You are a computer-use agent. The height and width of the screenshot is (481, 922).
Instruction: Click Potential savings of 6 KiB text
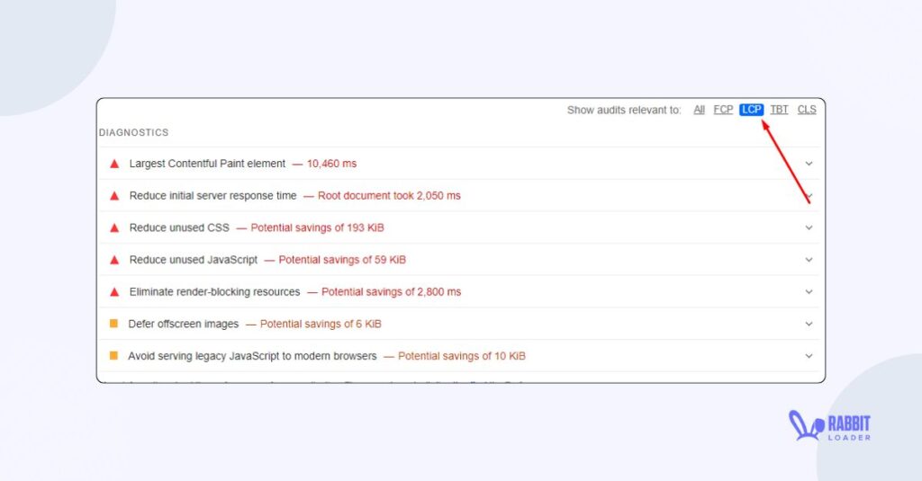point(321,325)
